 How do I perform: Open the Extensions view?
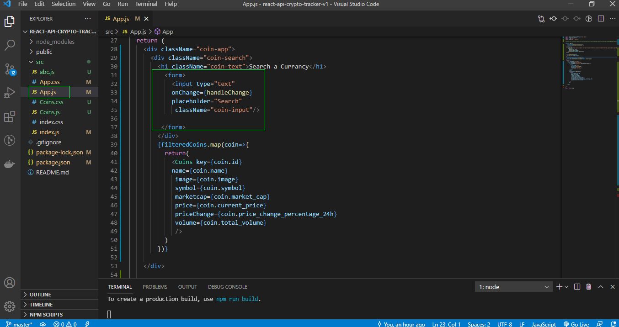pos(10,116)
